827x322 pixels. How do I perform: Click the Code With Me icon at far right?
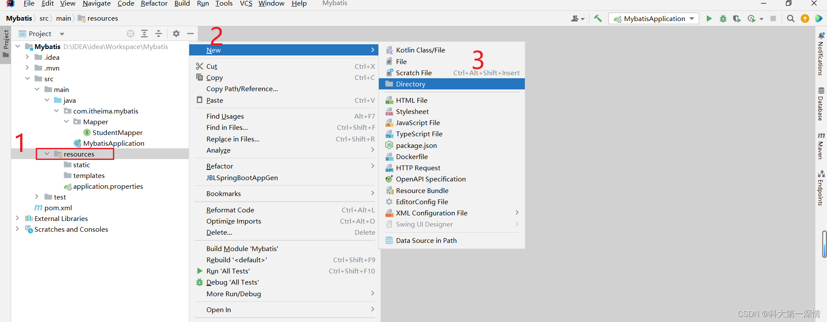point(818,18)
